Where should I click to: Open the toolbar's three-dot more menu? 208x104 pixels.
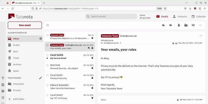pyautogui.click(x=200, y=25)
